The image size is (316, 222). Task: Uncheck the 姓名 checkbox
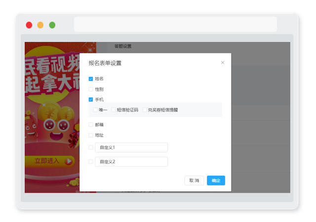[91, 79]
